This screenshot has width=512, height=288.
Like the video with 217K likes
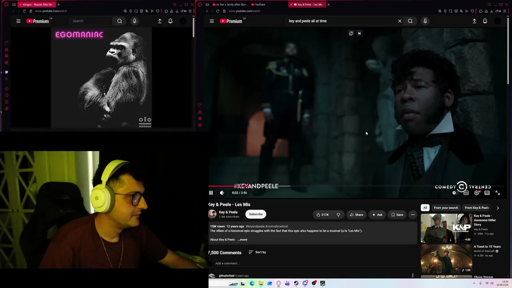[x=322, y=215]
